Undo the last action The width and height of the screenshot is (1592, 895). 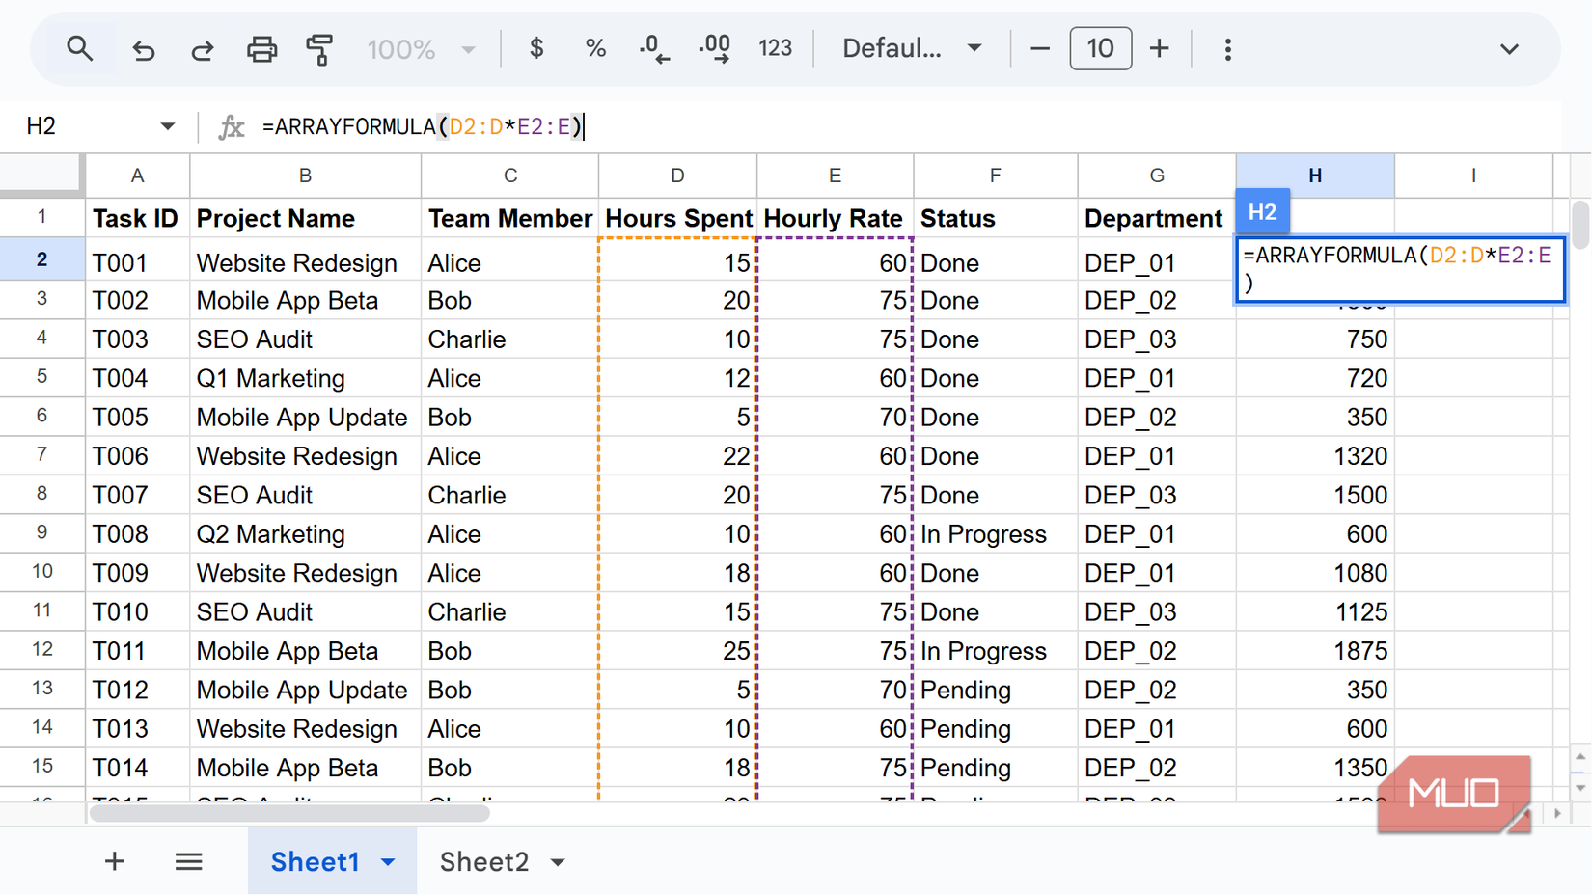click(144, 48)
